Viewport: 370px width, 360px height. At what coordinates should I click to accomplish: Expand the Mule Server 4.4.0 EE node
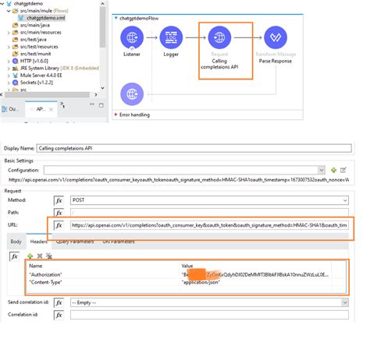pos(9,76)
